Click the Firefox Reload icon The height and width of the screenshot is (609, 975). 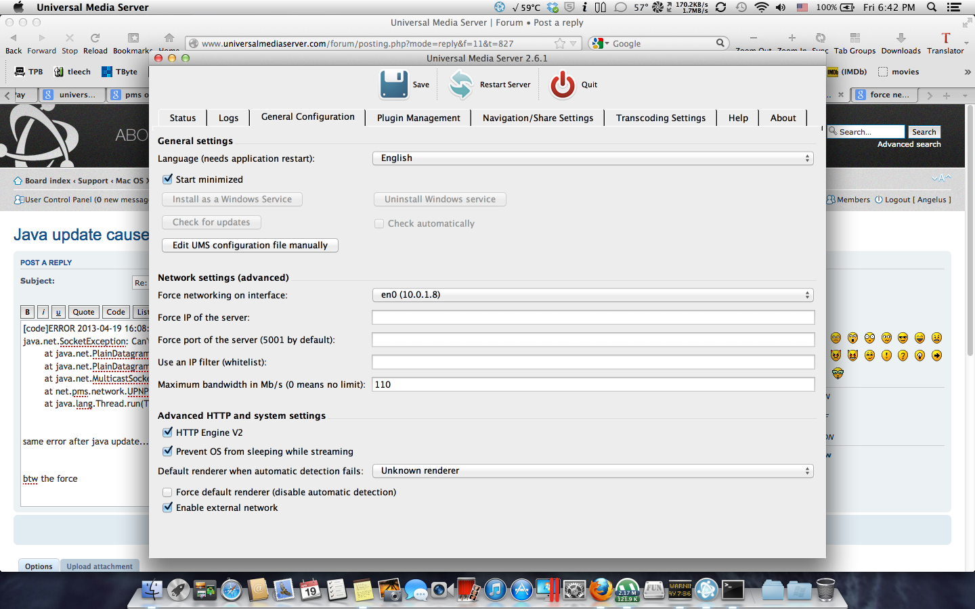(95, 38)
